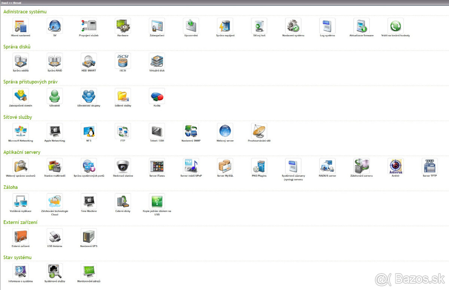
Task: Open the Telnet / SSH icon
Action: [x=157, y=131]
